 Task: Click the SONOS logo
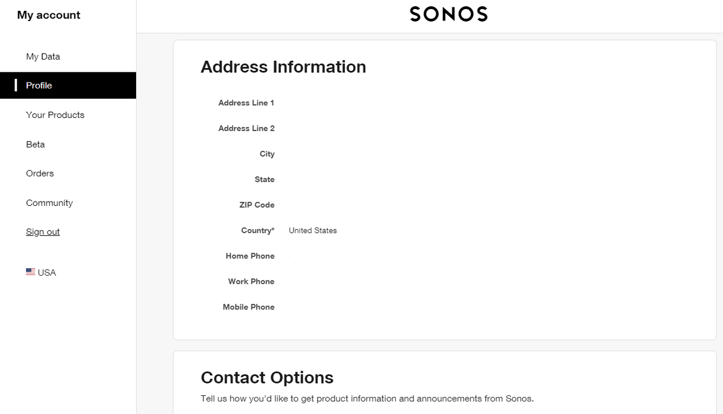(x=448, y=14)
